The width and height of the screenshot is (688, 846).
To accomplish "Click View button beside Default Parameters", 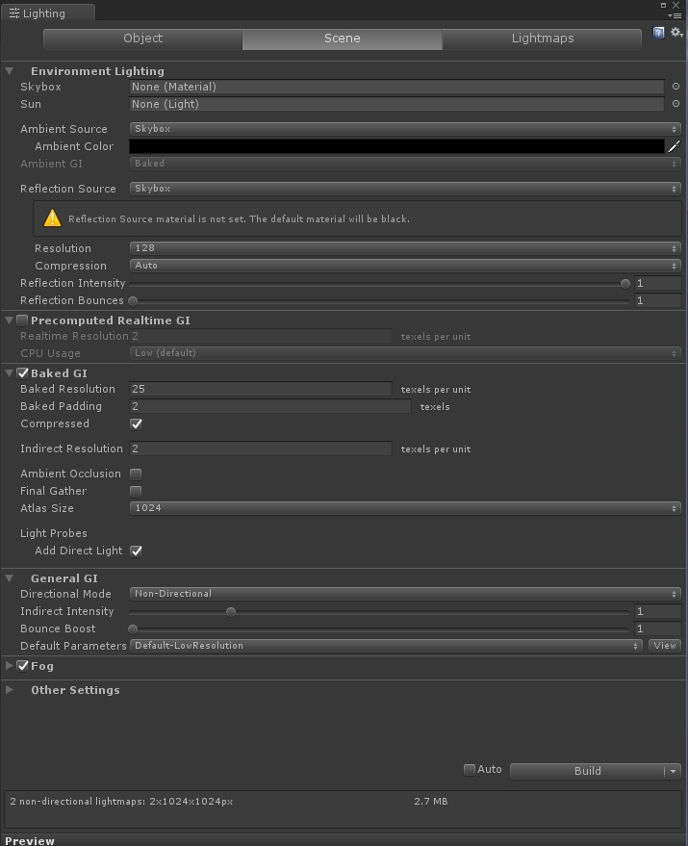I will pos(665,646).
